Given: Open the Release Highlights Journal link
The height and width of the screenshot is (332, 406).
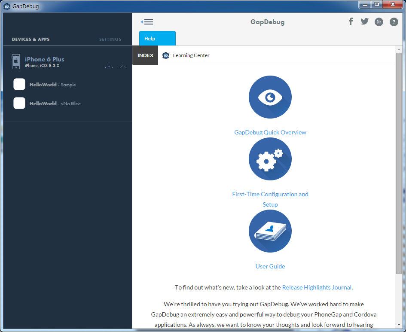Looking at the screenshot, I should 317,287.
